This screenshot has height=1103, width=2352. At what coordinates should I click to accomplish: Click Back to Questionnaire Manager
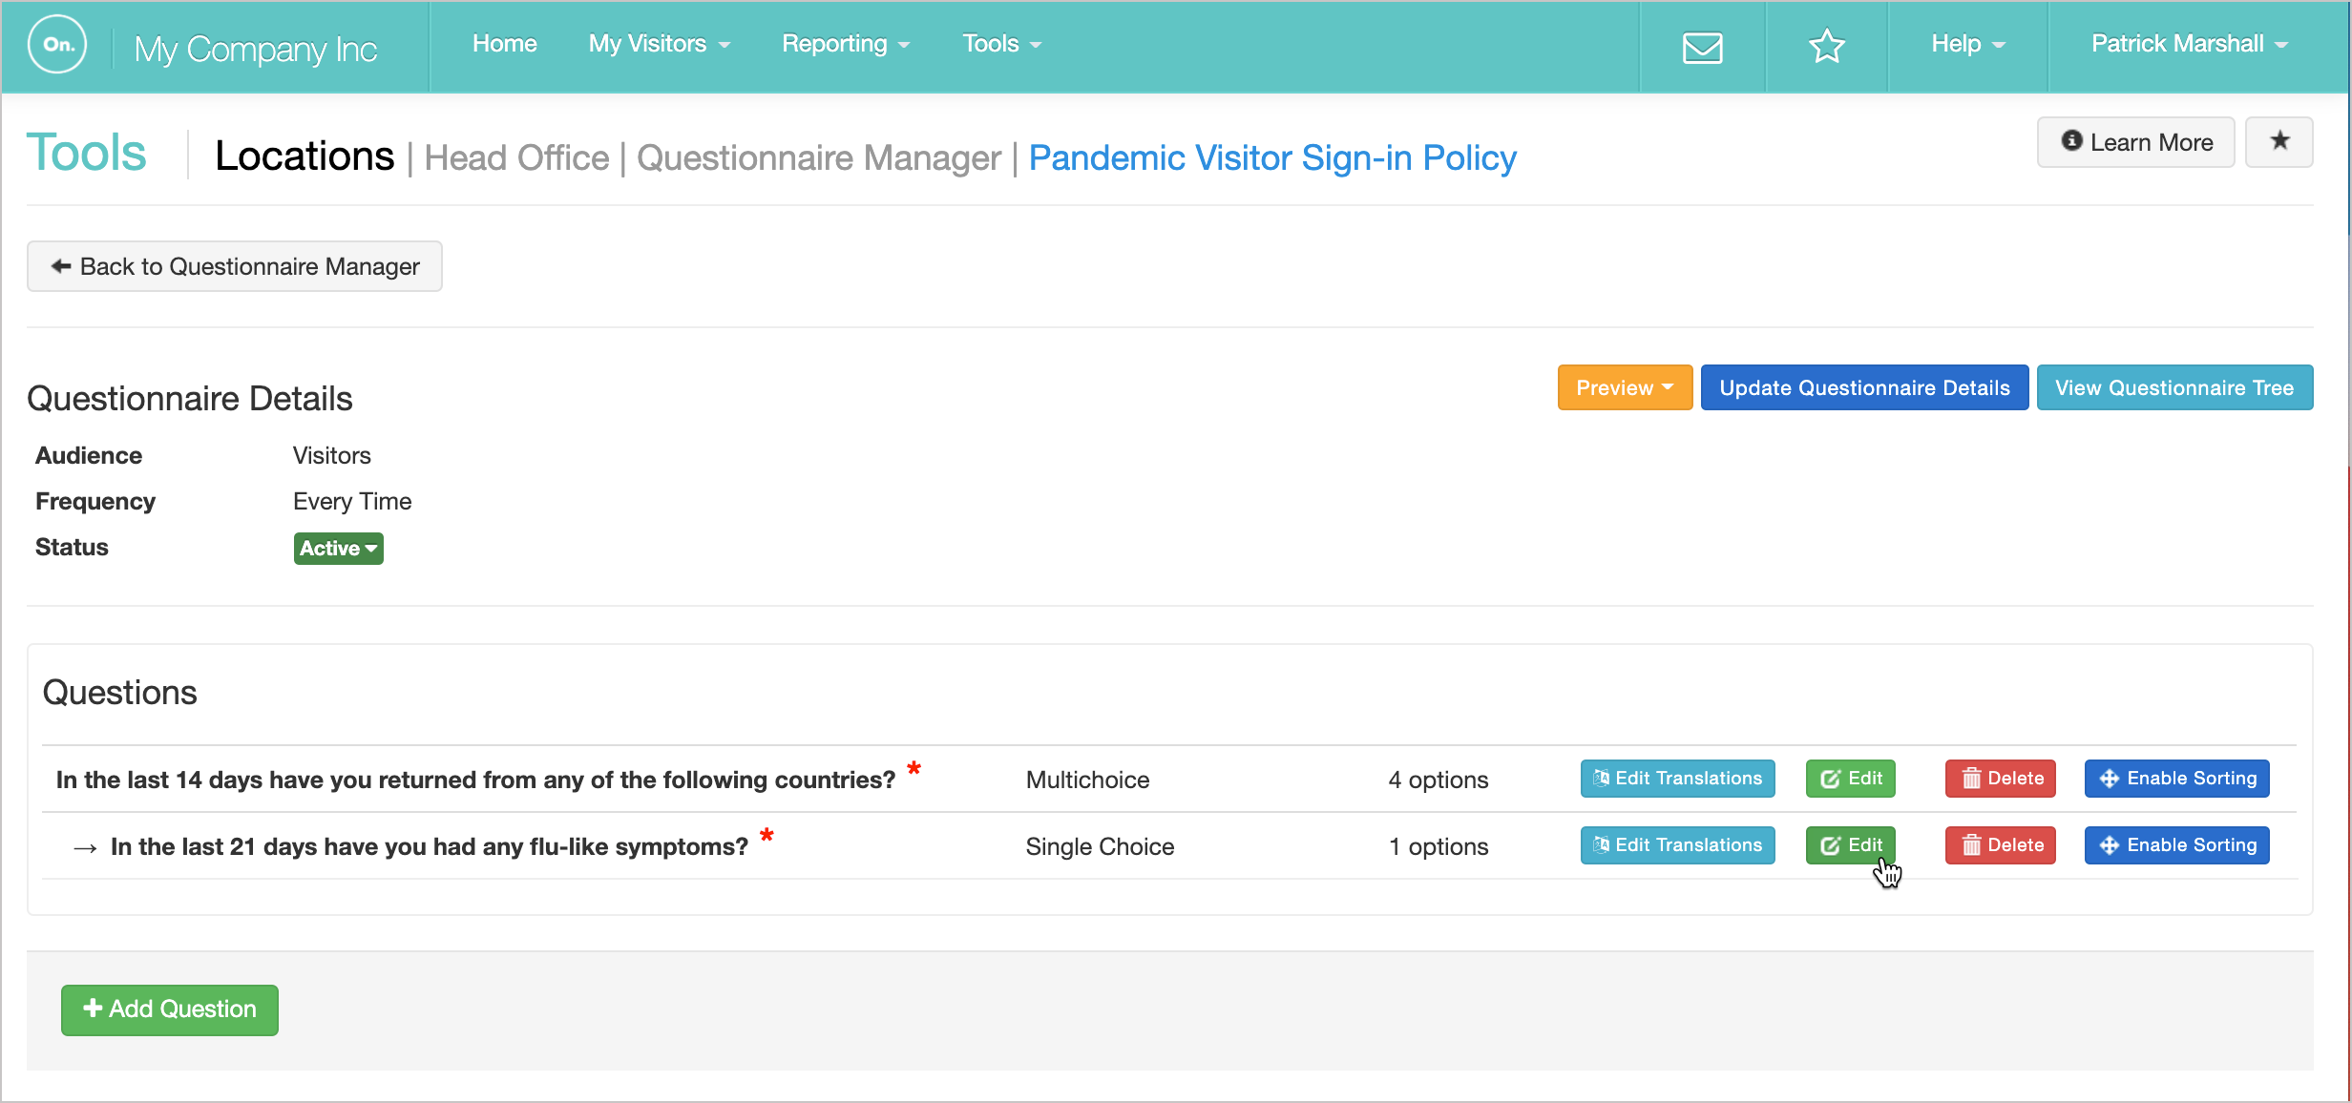point(234,266)
